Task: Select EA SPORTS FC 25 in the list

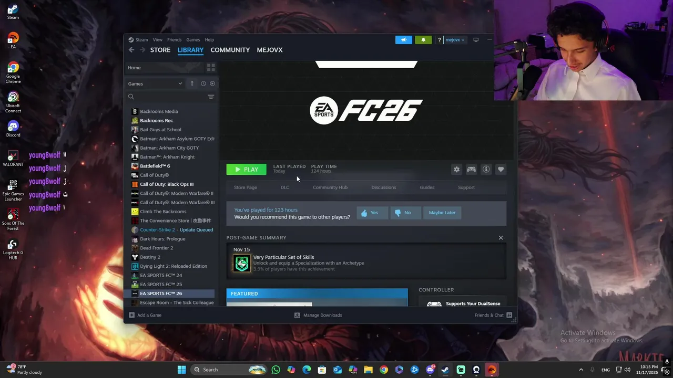Action: (x=170, y=285)
